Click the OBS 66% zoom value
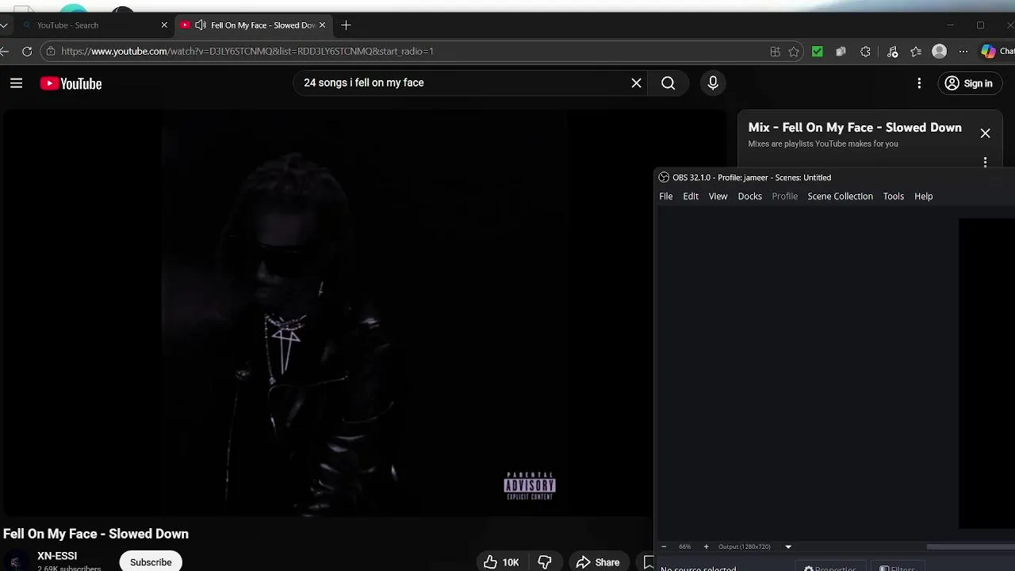Viewport: 1015px width, 571px height. [684, 546]
